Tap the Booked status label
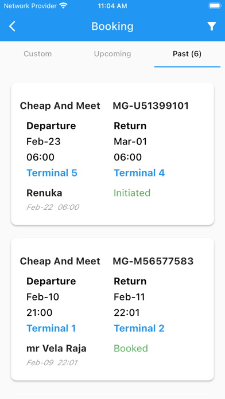Image resolution: width=225 pixels, height=399 pixels. coord(131,348)
